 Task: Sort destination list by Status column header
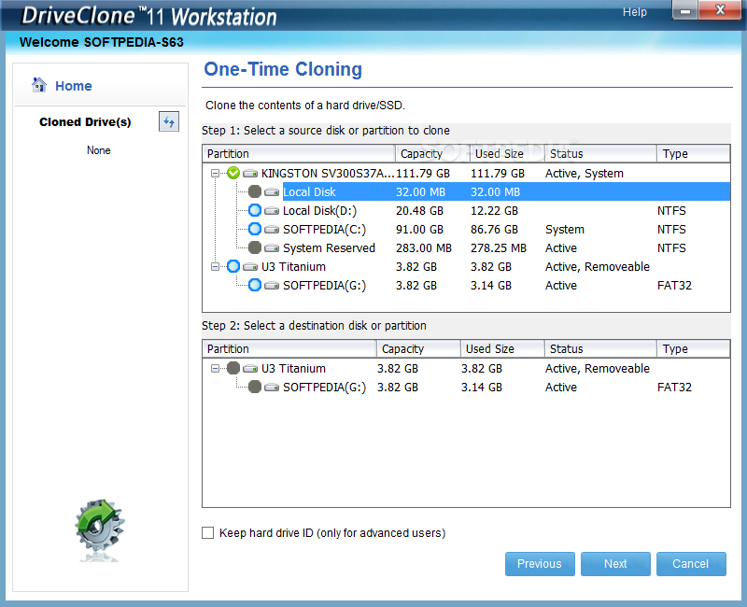(600, 349)
